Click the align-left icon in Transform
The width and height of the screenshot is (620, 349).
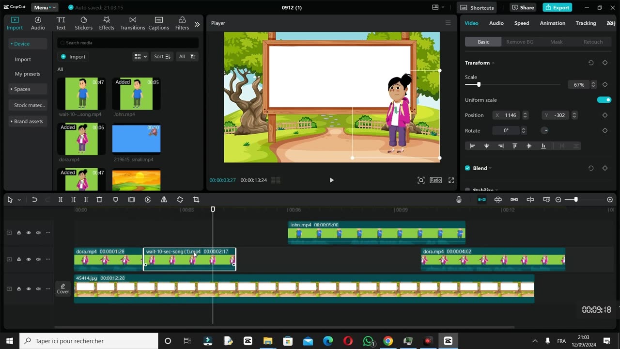click(472, 146)
